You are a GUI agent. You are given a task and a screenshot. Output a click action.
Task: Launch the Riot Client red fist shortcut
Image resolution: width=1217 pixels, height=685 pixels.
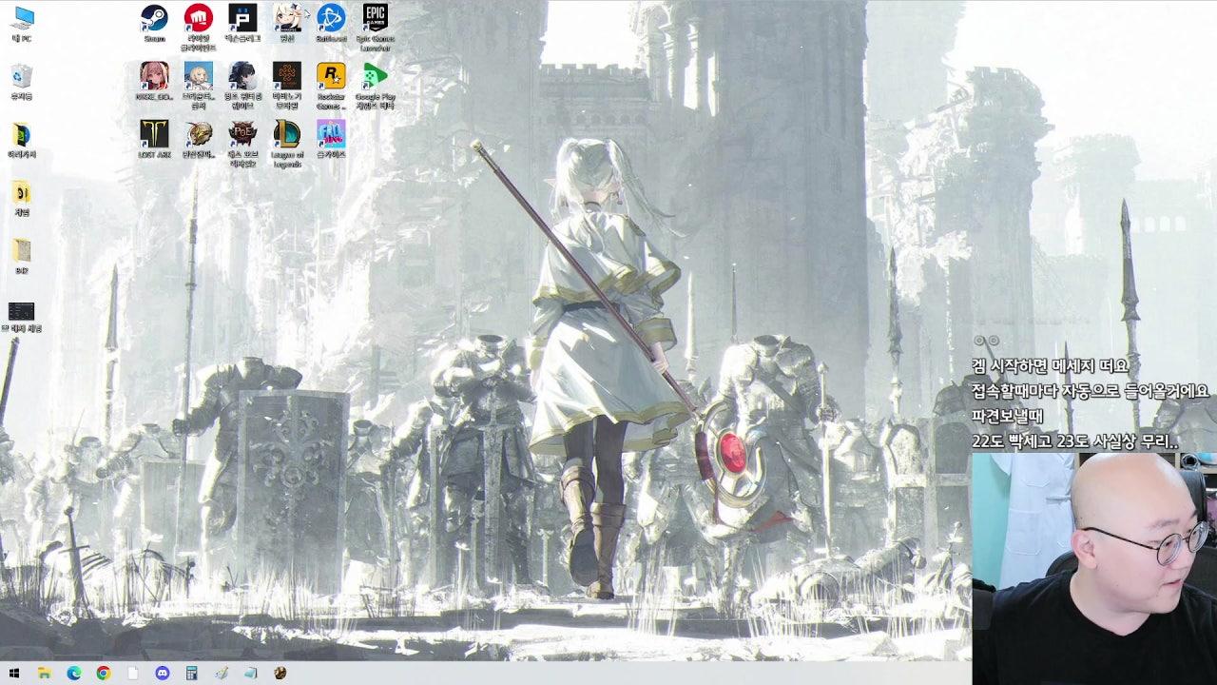[198, 25]
